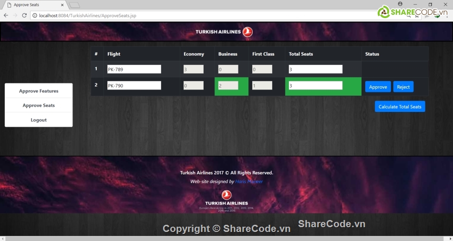This screenshot has height=241, width=453.
Task: Select the Approve Seats browser tab
Action: coord(31,5)
